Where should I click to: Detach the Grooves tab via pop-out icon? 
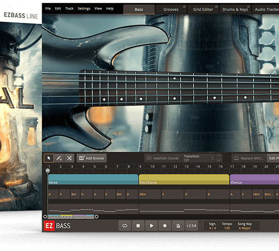tap(184, 7)
